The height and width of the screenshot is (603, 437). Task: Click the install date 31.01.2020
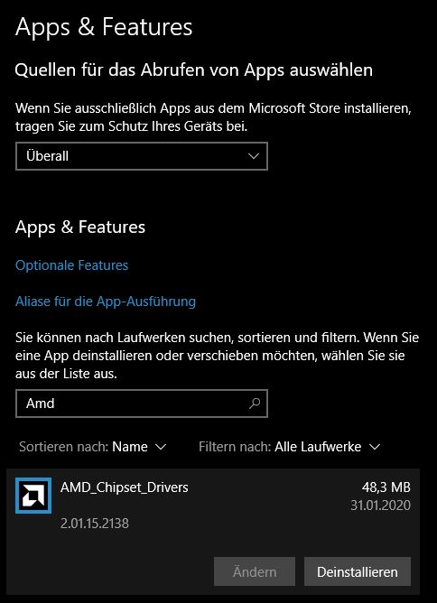pos(380,506)
